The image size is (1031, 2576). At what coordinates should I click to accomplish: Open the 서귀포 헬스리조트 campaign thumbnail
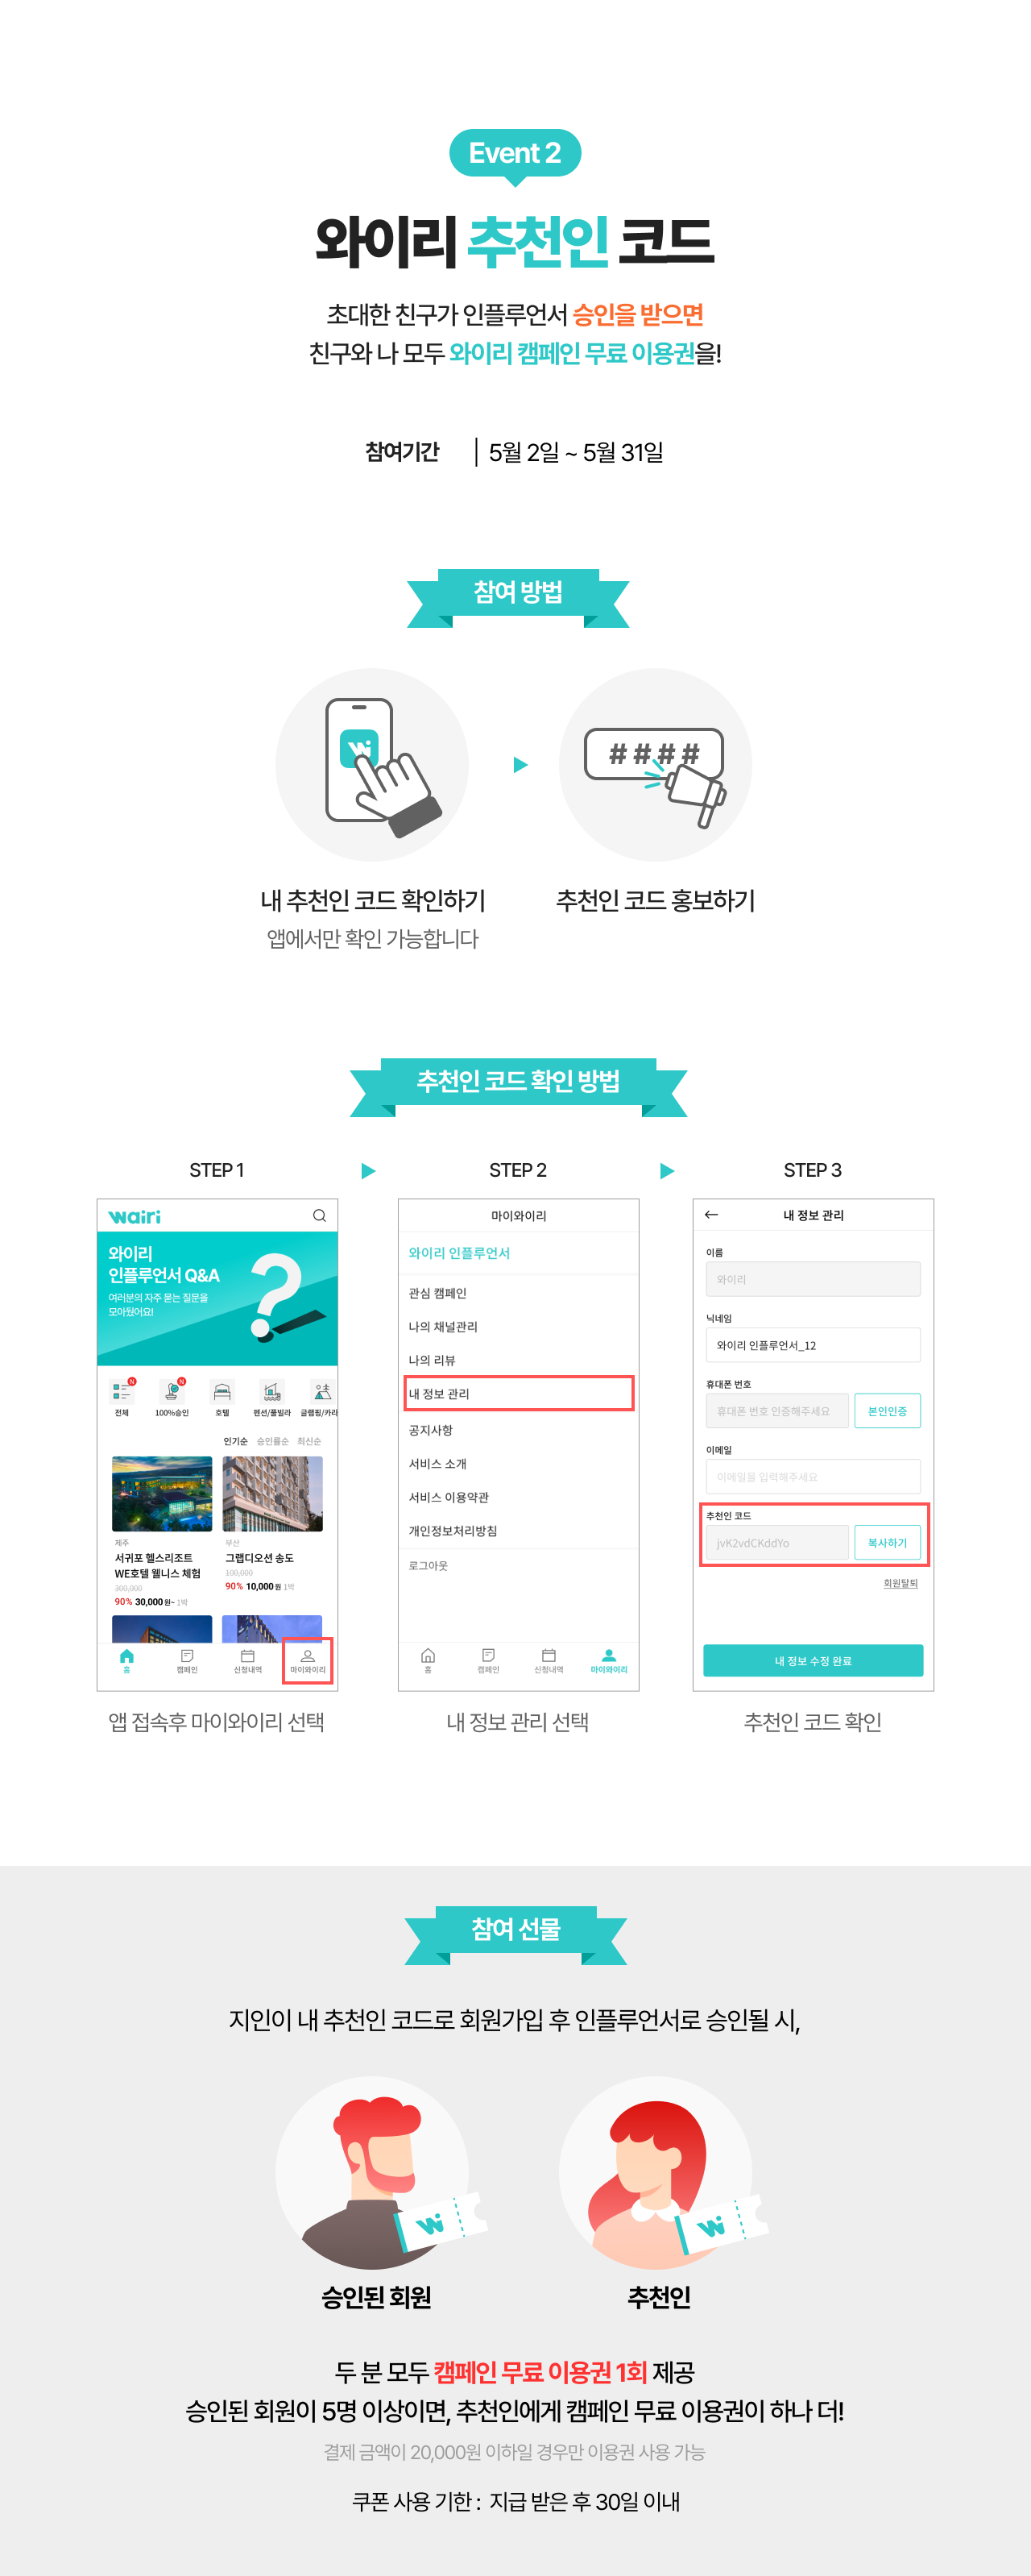(x=162, y=1493)
